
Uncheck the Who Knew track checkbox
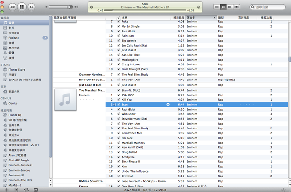(119, 114)
